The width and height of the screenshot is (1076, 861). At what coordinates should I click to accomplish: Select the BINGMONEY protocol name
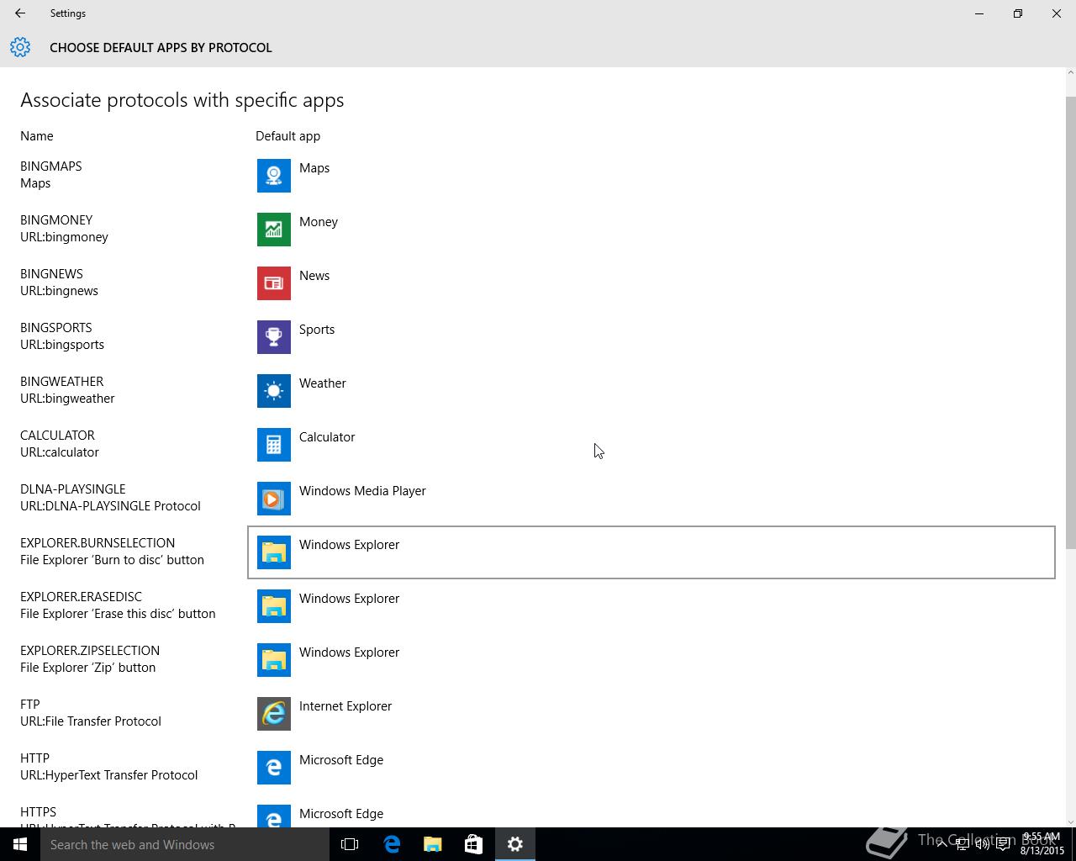click(56, 220)
